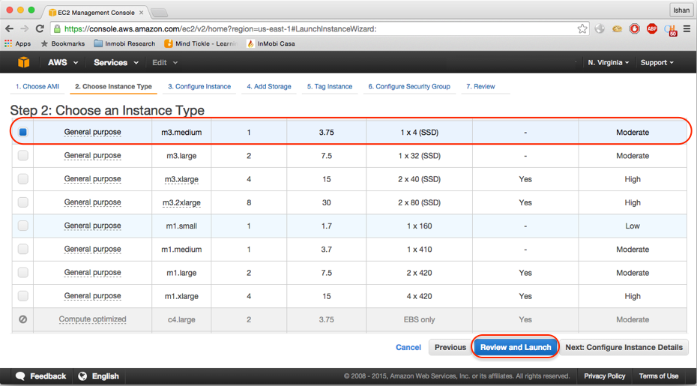Viewport: 697px width, 386px height.
Task: Select the 2. Choose Instance Type tab
Action: click(x=113, y=87)
